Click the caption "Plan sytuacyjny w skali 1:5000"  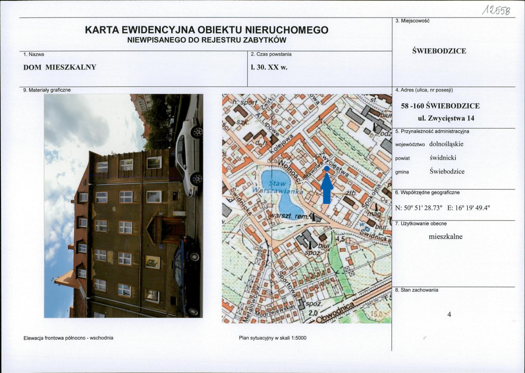point(272,338)
